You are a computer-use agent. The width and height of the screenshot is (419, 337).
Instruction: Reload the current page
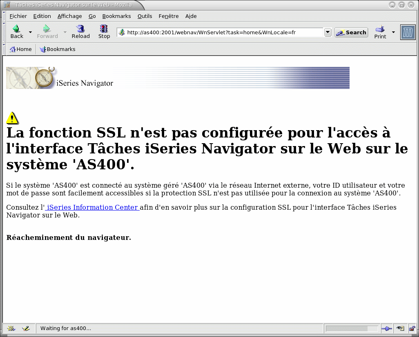[80, 32]
